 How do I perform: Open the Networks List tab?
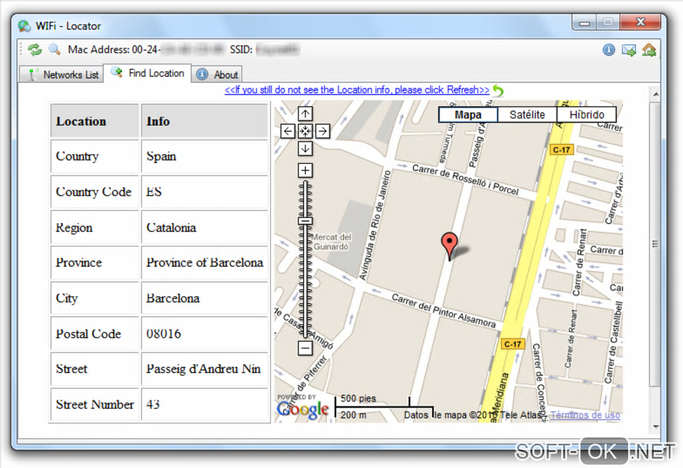62,74
